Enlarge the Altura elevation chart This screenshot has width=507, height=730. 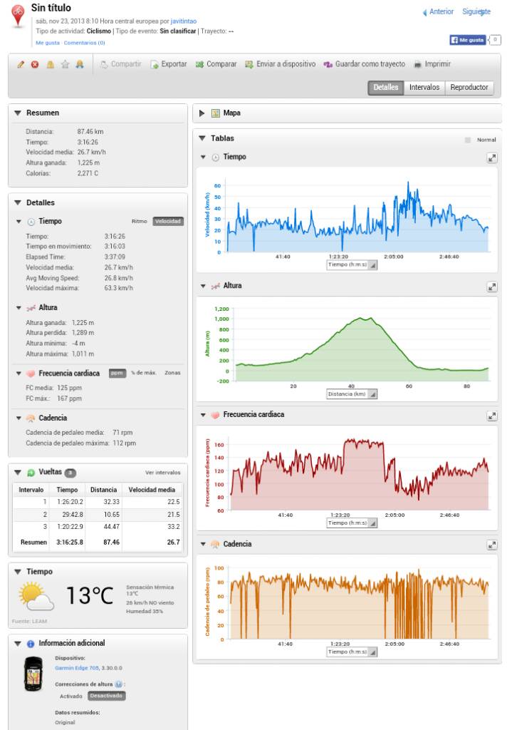click(x=491, y=287)
